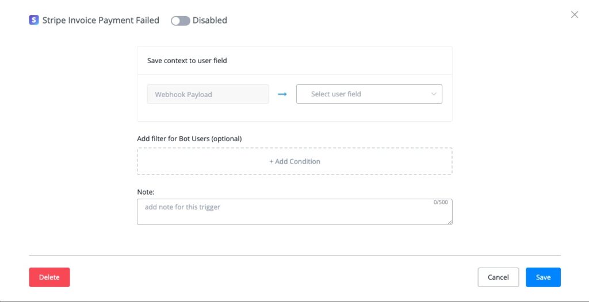The height and width of the screenshot is (302, 589).
Task: Delete this trigger
Action: point(49,277)
